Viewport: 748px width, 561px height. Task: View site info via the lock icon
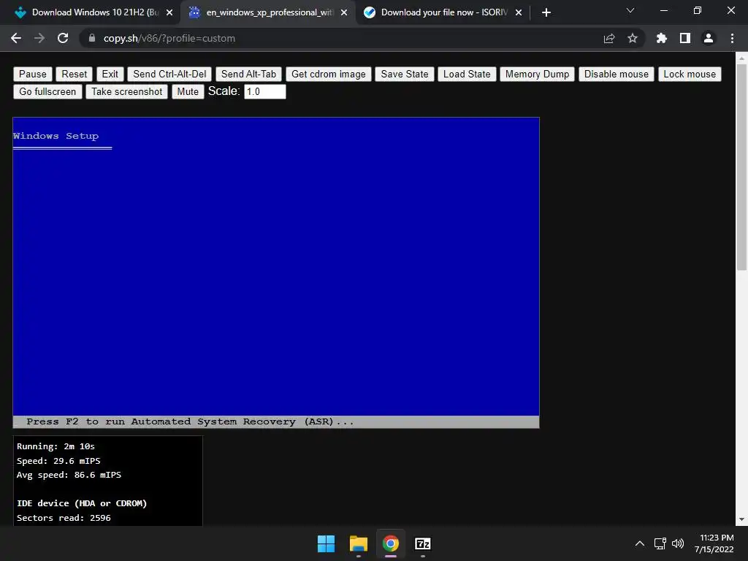pos(91,38)
